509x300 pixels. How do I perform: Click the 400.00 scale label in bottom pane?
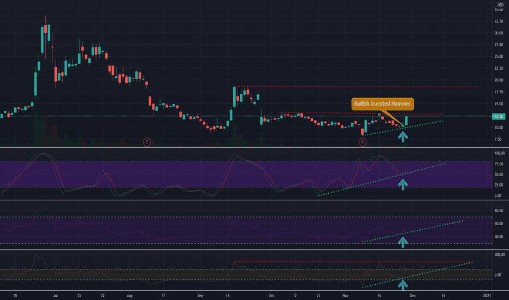point(500,255)
